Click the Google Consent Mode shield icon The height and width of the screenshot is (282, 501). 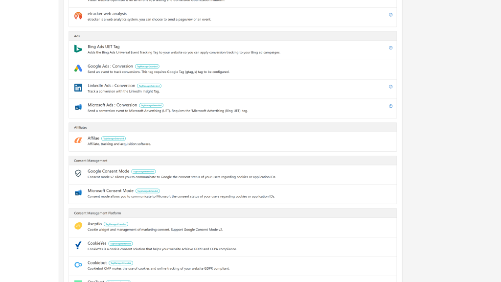coord(78,173)
